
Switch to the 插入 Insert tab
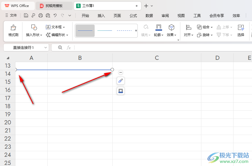click(101, 16)
